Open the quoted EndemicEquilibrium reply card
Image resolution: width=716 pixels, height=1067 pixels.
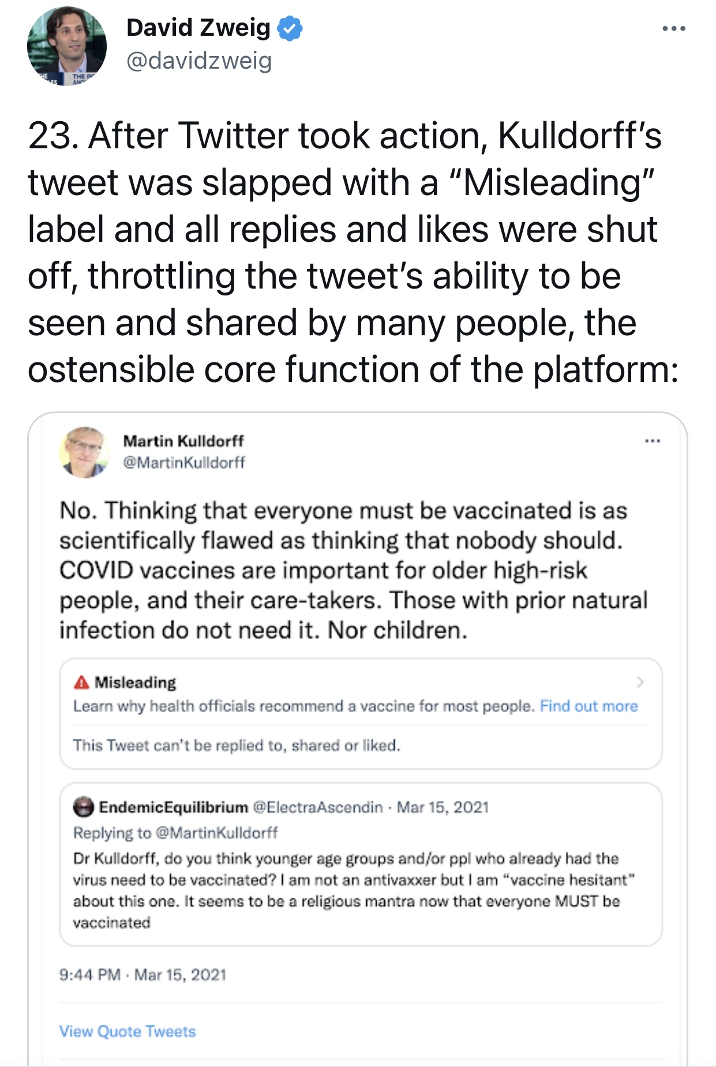[x=361, y=864]
